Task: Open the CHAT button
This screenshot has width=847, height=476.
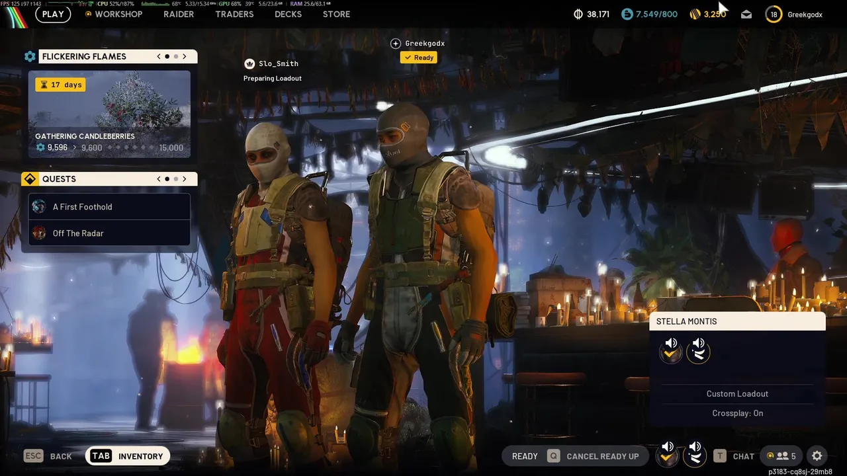Action: tap(744, 456)
